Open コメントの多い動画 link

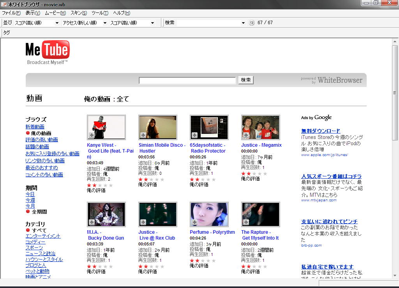click(x=44, y=174)
